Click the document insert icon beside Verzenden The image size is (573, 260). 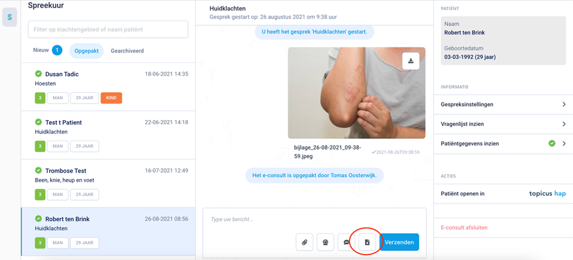pyautogui.click(x=367, y=242)
